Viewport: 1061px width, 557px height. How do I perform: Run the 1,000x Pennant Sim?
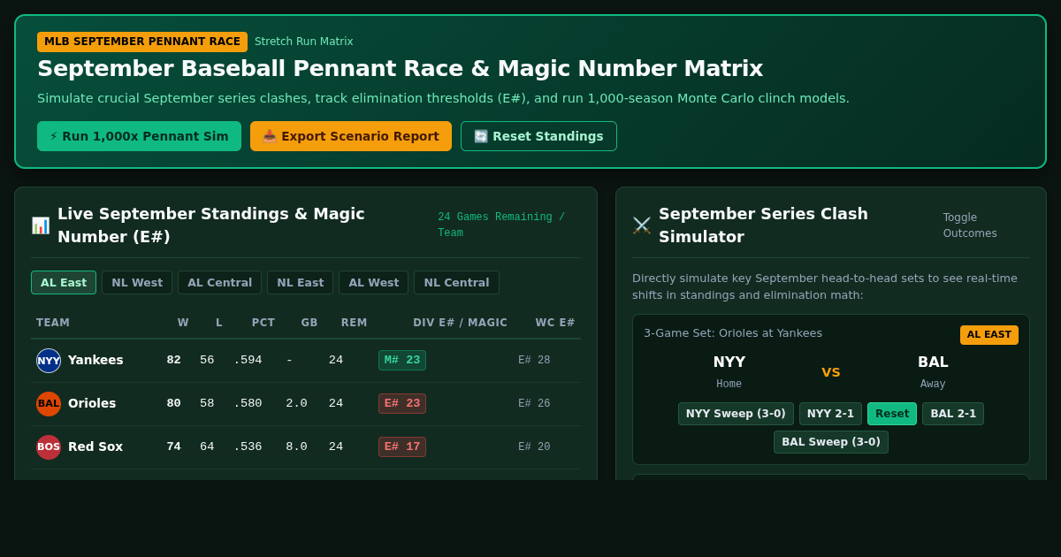click(139, 136)
